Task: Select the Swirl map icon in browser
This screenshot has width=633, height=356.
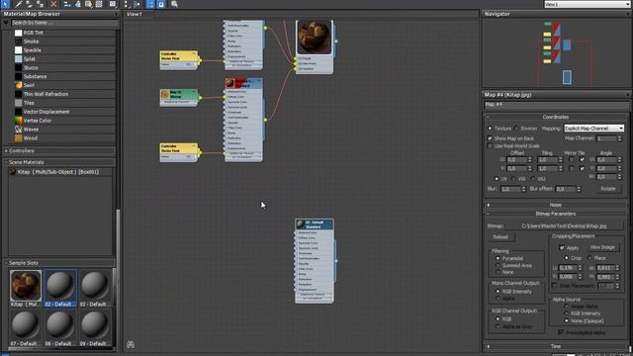Action: pos(19,85)
